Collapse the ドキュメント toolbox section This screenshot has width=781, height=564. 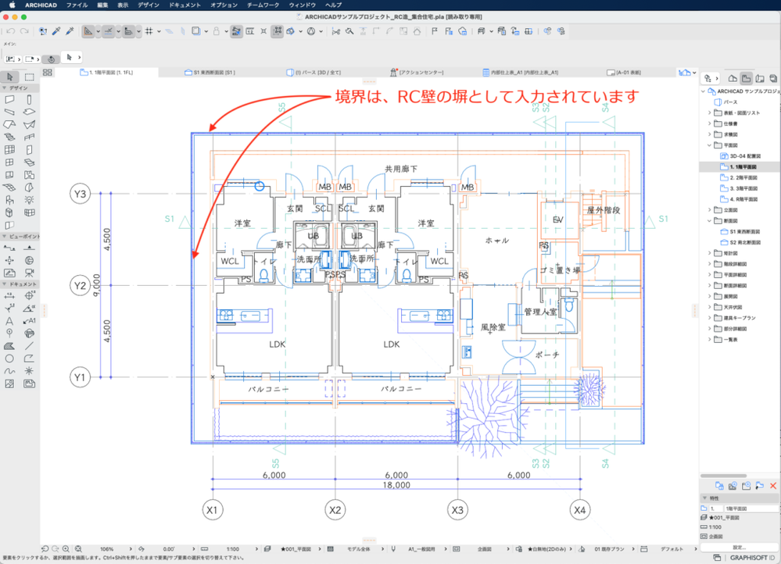pos(5,284)
